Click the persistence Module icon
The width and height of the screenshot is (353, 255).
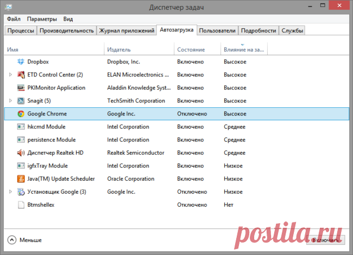tap(21, 140)
